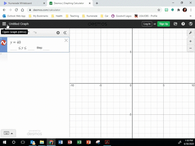Delete the y = 40 expression
The width and height of the screenshot is (195, 146).
66,40
